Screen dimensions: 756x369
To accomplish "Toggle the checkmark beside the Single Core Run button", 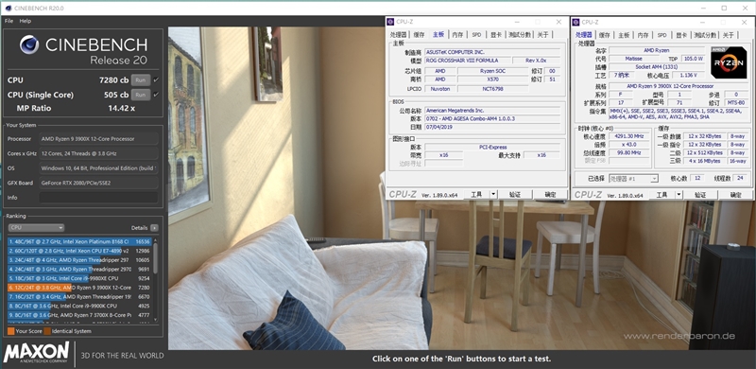I will pyautogui.click(x=156, y=95).
